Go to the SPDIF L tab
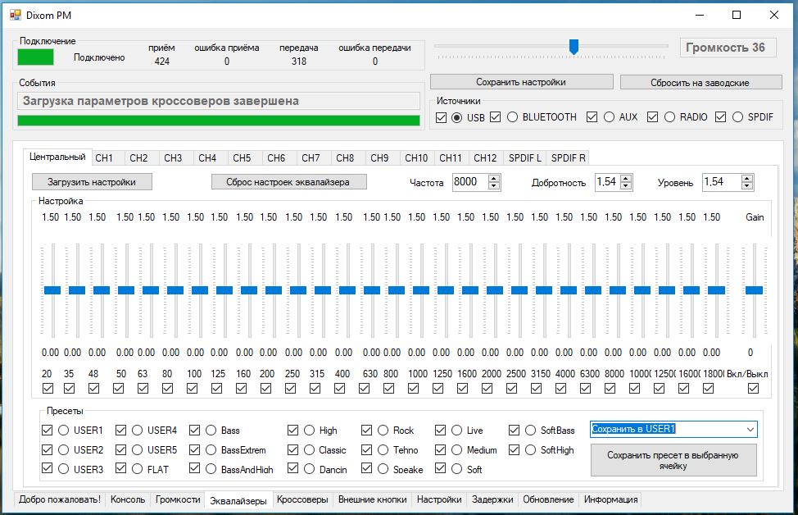This screenshot has height=515, width=798. coord(524,157)
